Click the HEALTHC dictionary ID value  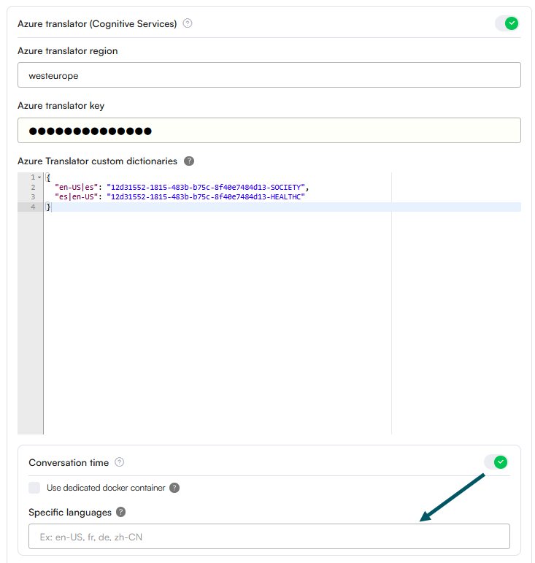(x=206, y=196)
